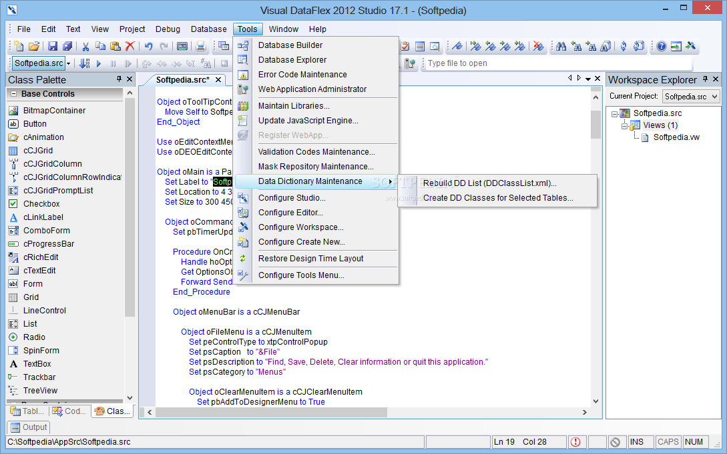The width and height of the screenshot is (727, 454).
Task: Click the Refresh blue arrows toolbar icon
Action: (x=624, y=46)
